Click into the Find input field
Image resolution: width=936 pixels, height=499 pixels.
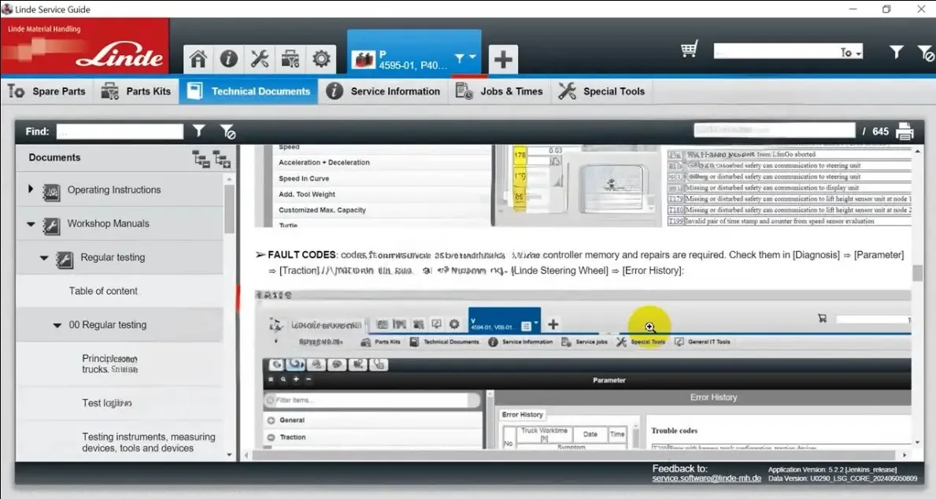[120, 131]
